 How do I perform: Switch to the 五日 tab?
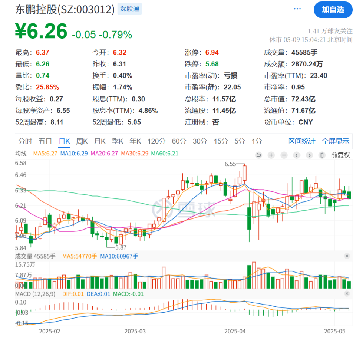pyautogui.click(x=45, y=141)
